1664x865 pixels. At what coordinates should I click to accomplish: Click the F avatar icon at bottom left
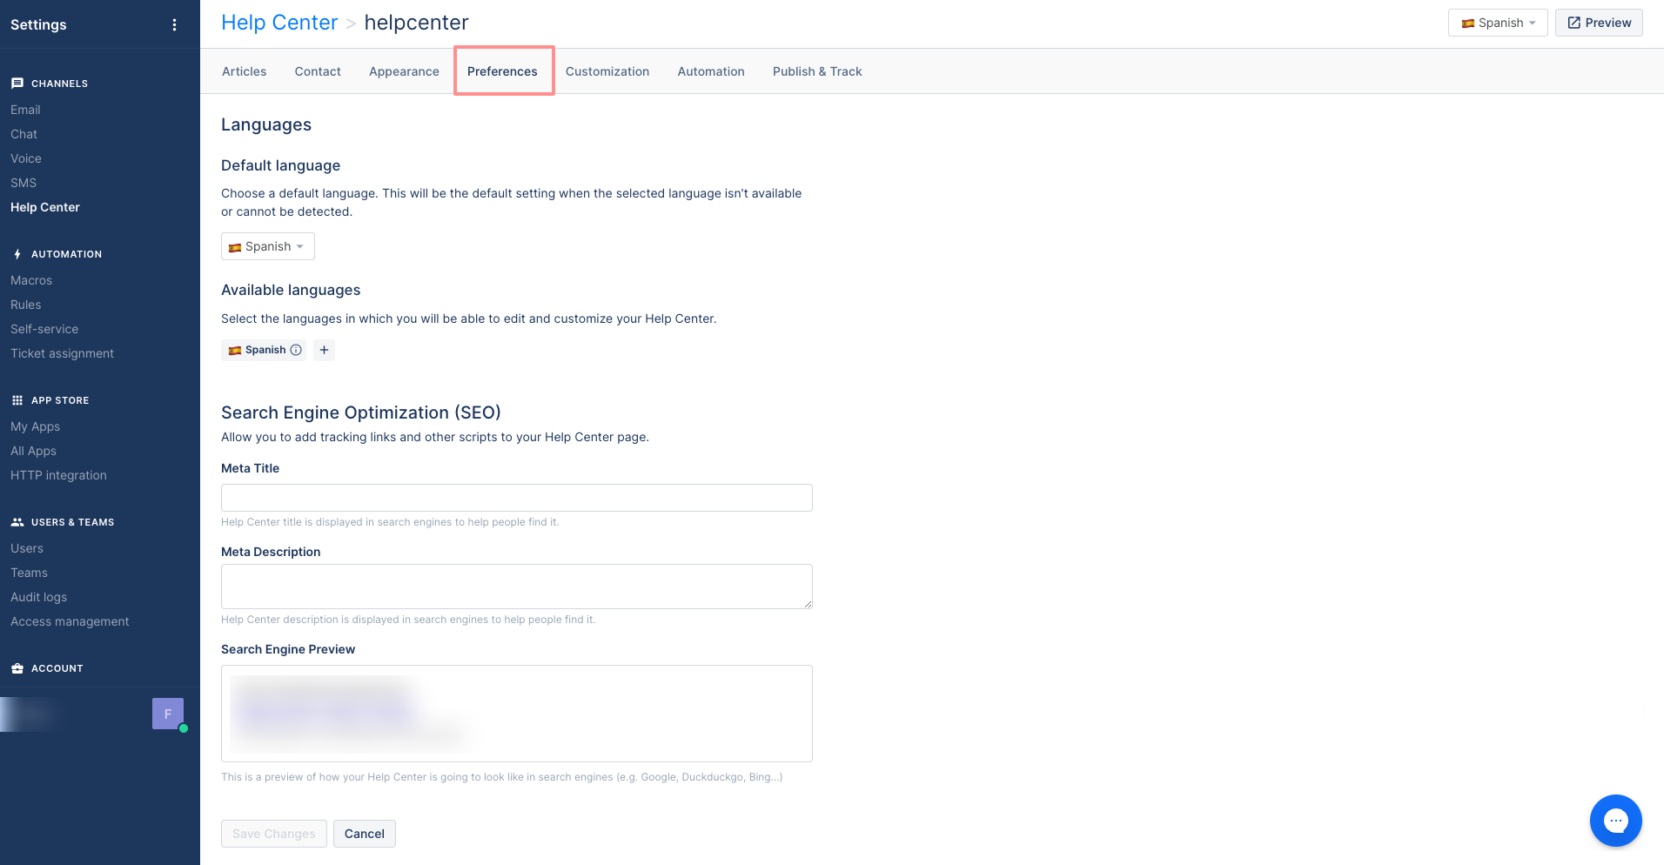coord(167,713)
